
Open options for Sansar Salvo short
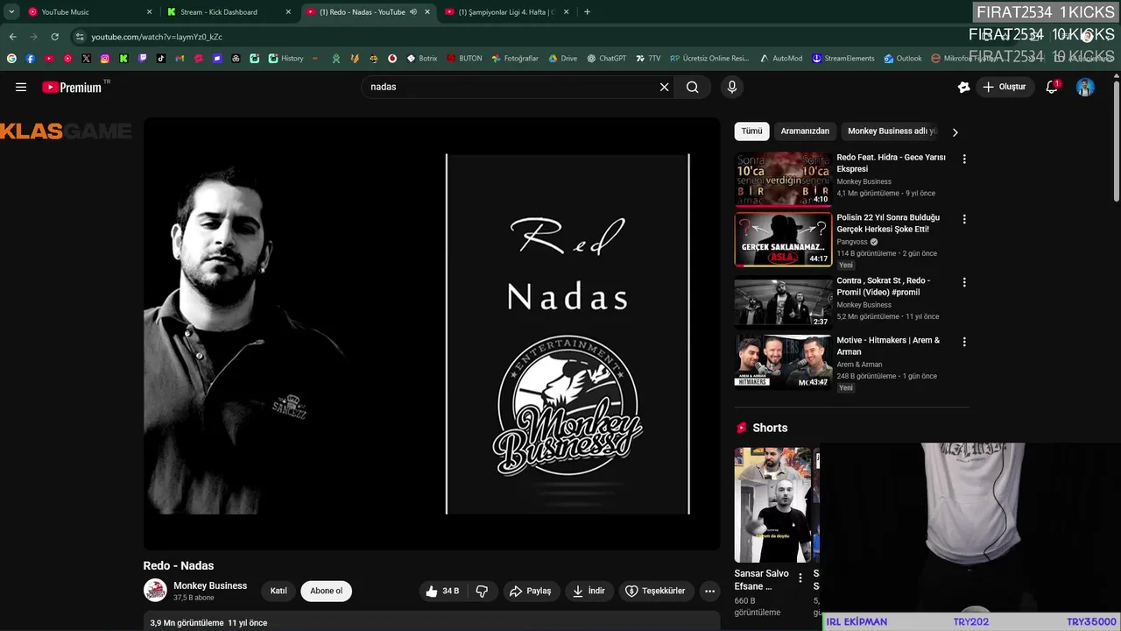tap(800, 578)
